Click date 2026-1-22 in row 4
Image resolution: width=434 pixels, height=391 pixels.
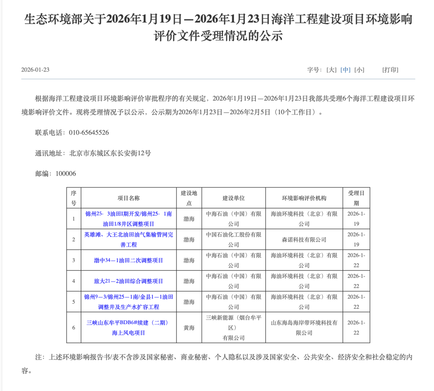pyautogui.click(x=356, y=281)
